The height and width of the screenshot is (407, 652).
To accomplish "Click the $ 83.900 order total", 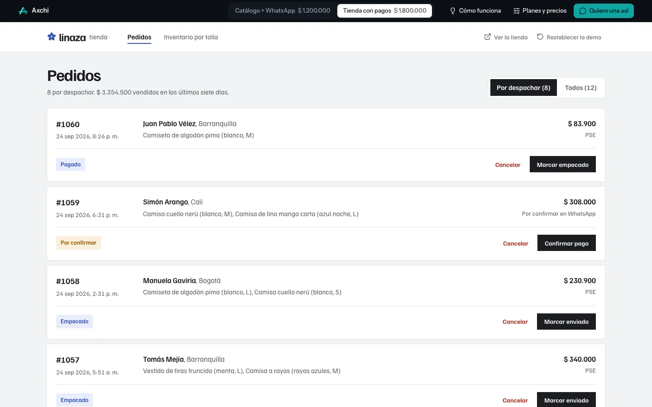I will coord(582,123).
